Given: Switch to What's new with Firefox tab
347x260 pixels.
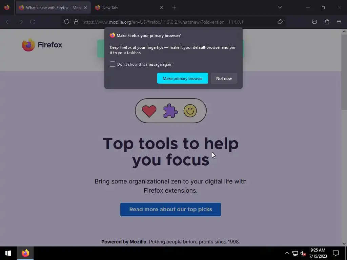Looking at the screenshot, I should [53, 7].
